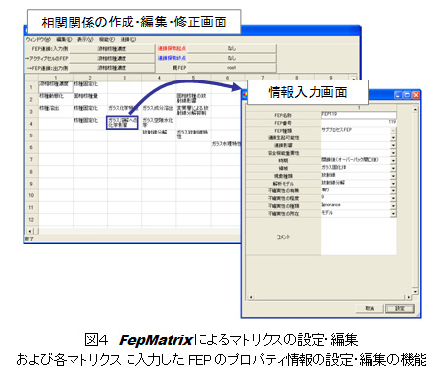Open the 表示 menu
445x375 pixels.
[x=85, y=39]
